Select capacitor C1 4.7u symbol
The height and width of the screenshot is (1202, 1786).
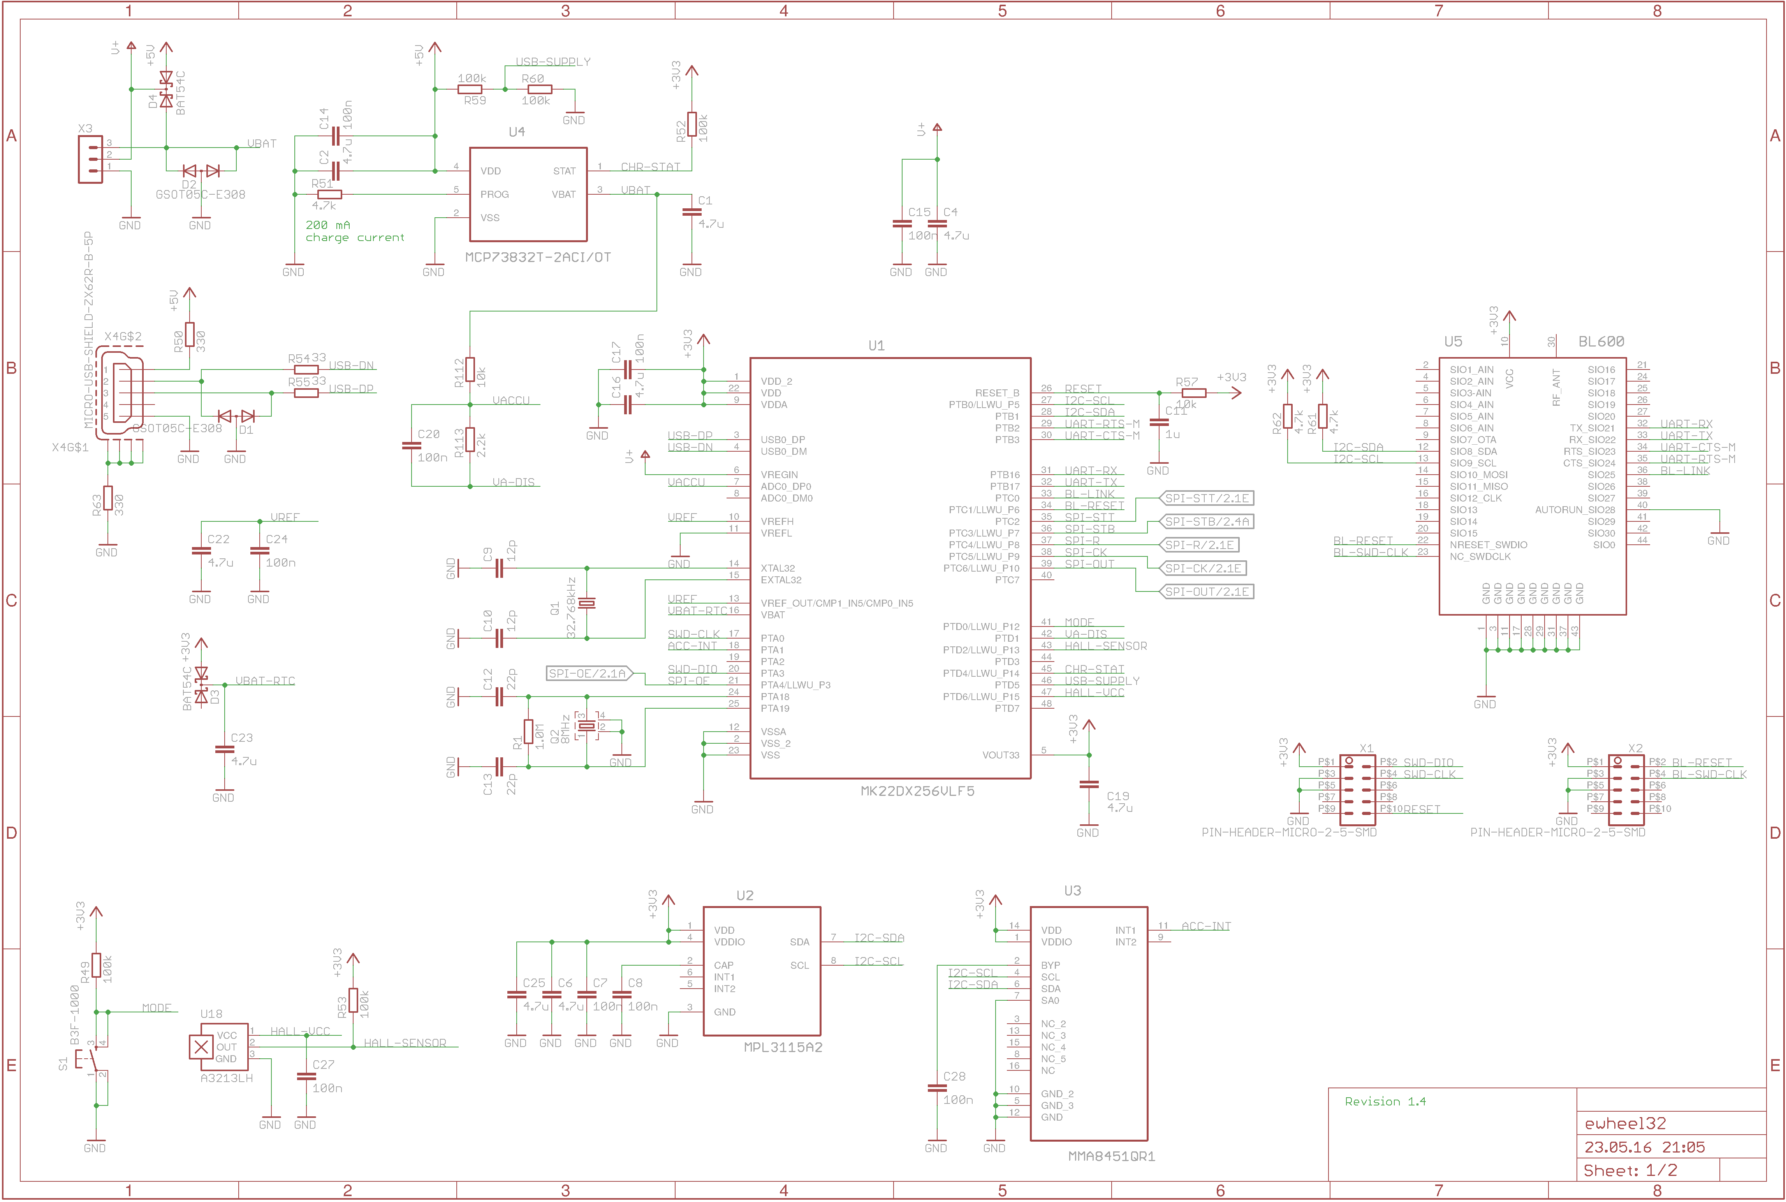pyautogui.click(x=692, y=212)
